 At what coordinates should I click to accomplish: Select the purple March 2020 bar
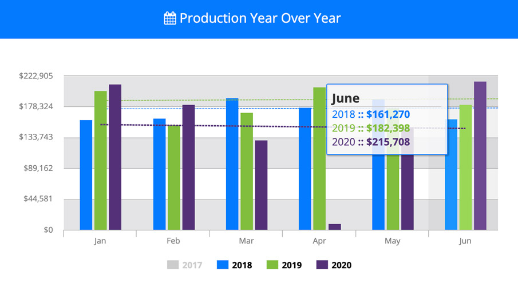pyautogui.click(x=261, y=185)
